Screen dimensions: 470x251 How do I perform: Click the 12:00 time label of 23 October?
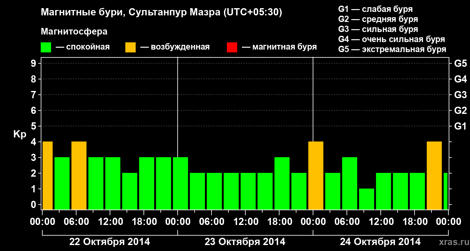tap(246, 222)
